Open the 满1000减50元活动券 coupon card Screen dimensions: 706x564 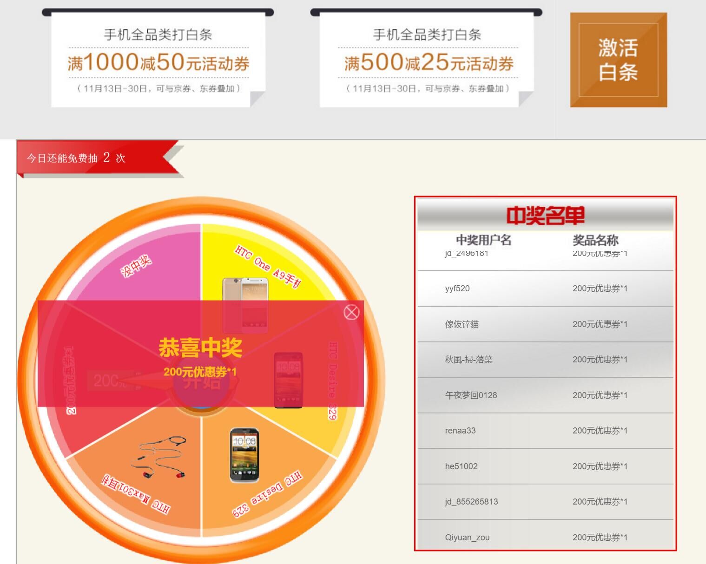[158, 60]
